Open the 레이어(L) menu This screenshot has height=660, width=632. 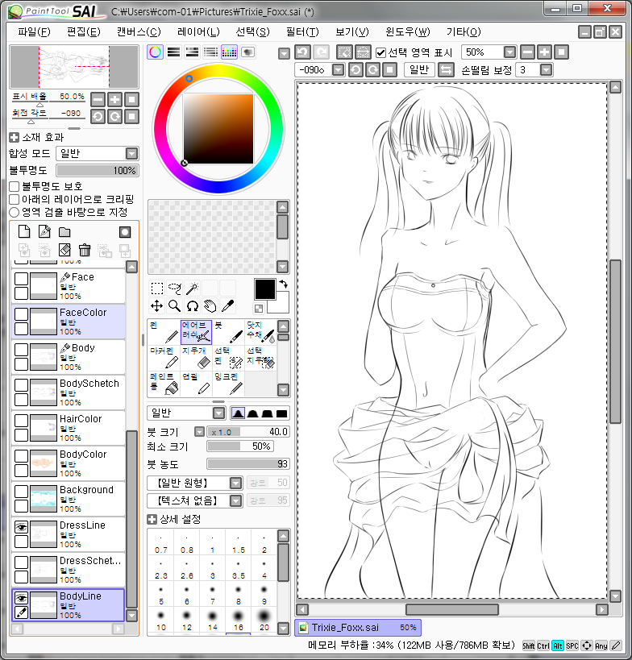click(x=197, y=32)
